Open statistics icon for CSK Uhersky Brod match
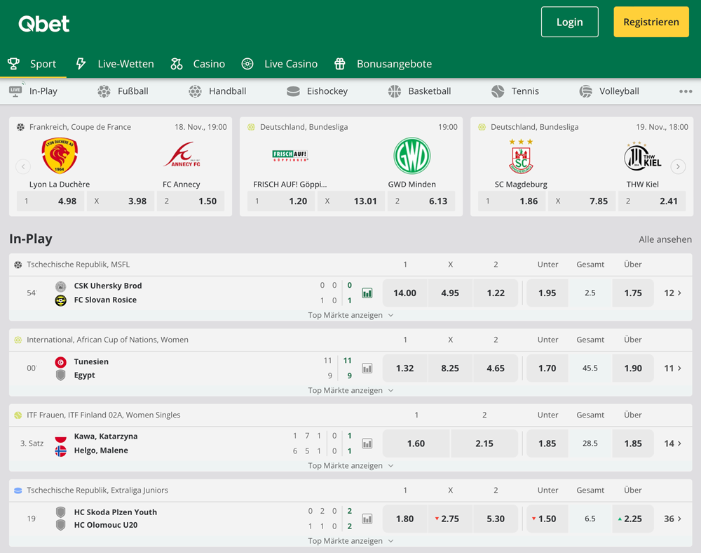The width and height of the screenshot is (701, 553). pyautogui.click(x=367, y=293)
